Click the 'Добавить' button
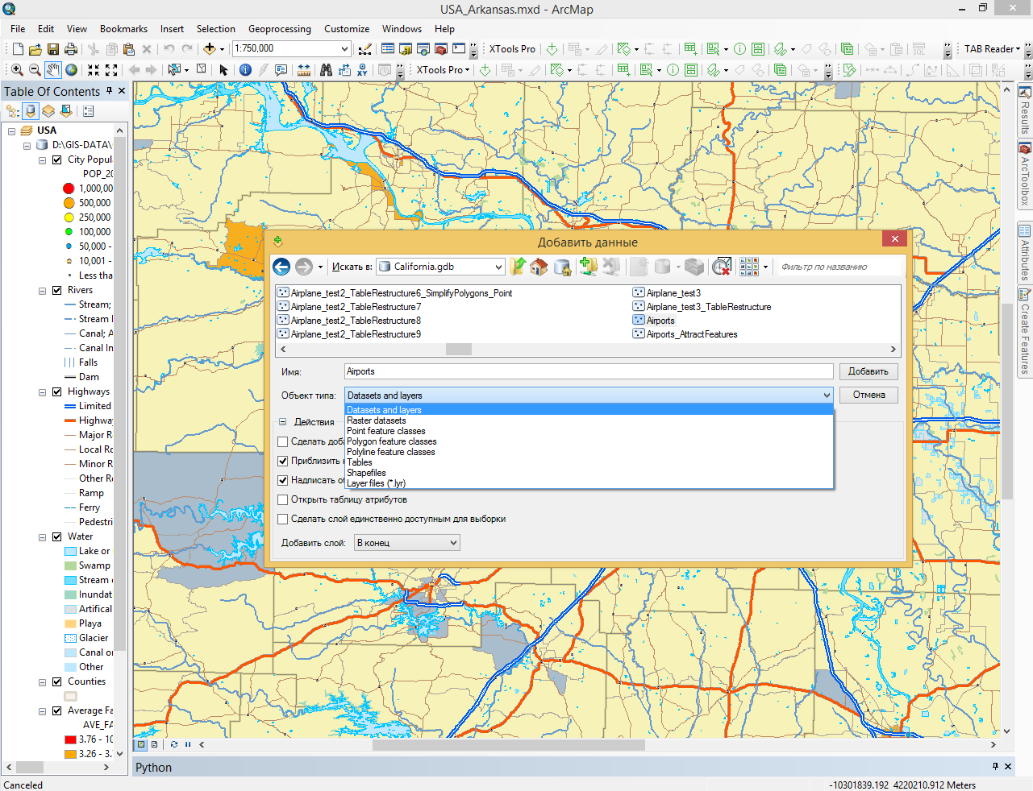Image resolution: width=1033 pixels, height=791 pixels. pos(868,371)
